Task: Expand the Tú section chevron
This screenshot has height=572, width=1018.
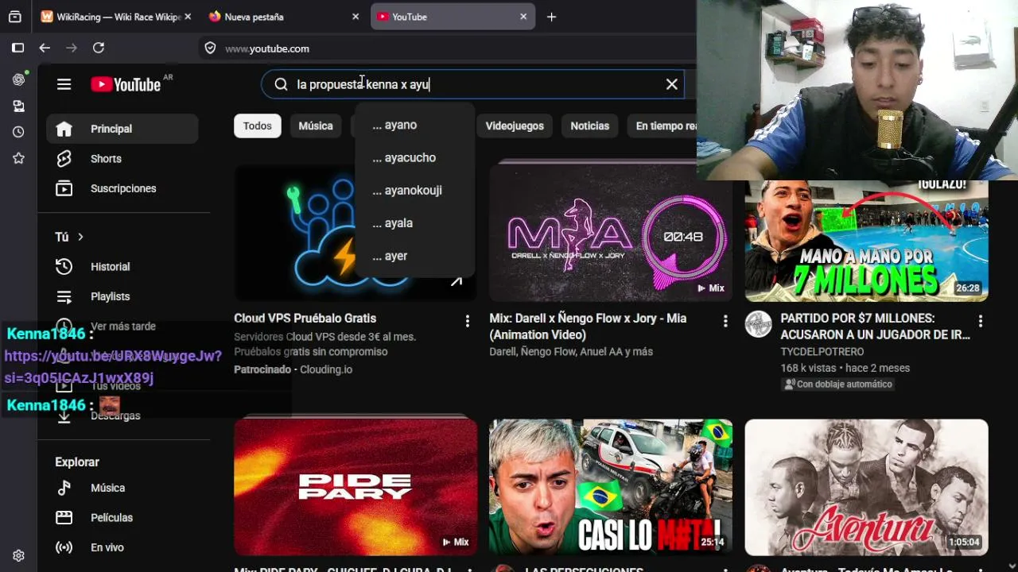Action: pos(80,237)
